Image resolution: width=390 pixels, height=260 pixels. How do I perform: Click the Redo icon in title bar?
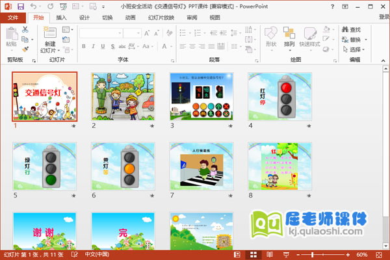click(50, 6)
